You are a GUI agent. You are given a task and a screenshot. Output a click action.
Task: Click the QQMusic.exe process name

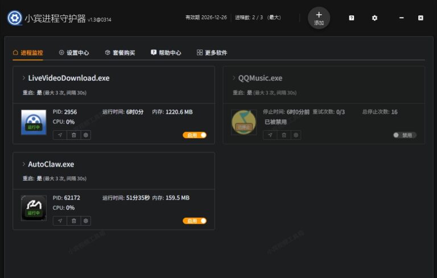tap(260, 78)
